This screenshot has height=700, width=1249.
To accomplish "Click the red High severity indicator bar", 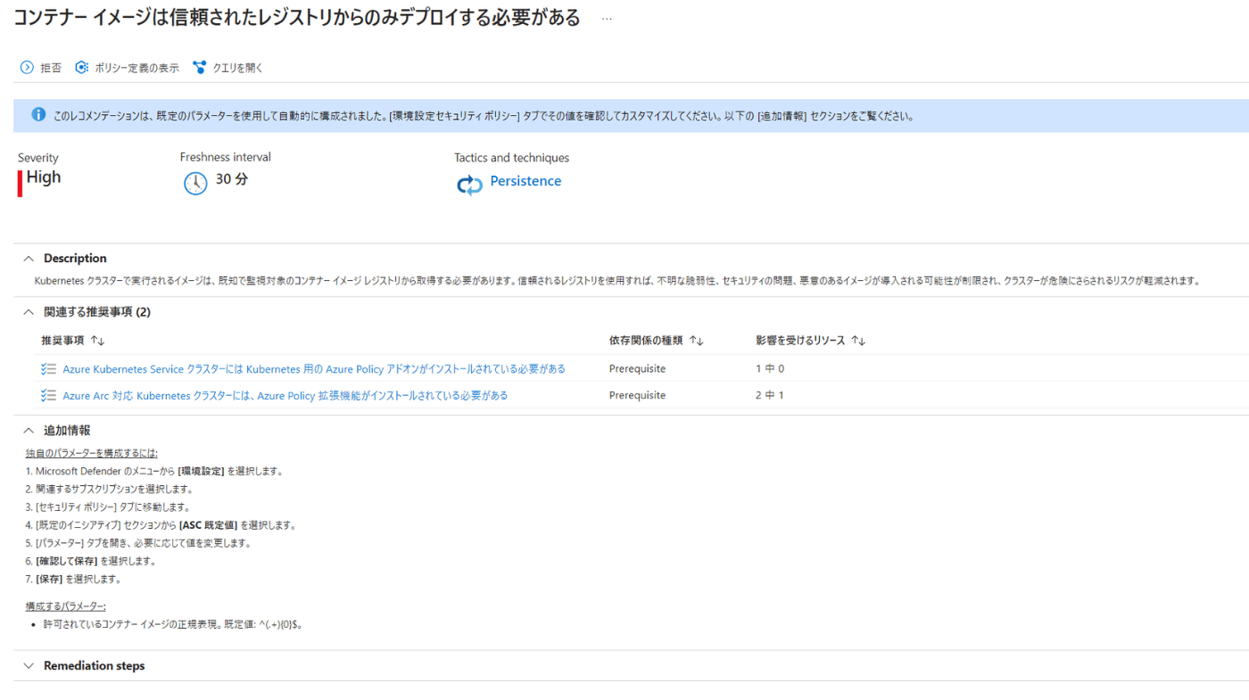I will tap(20, 183).
